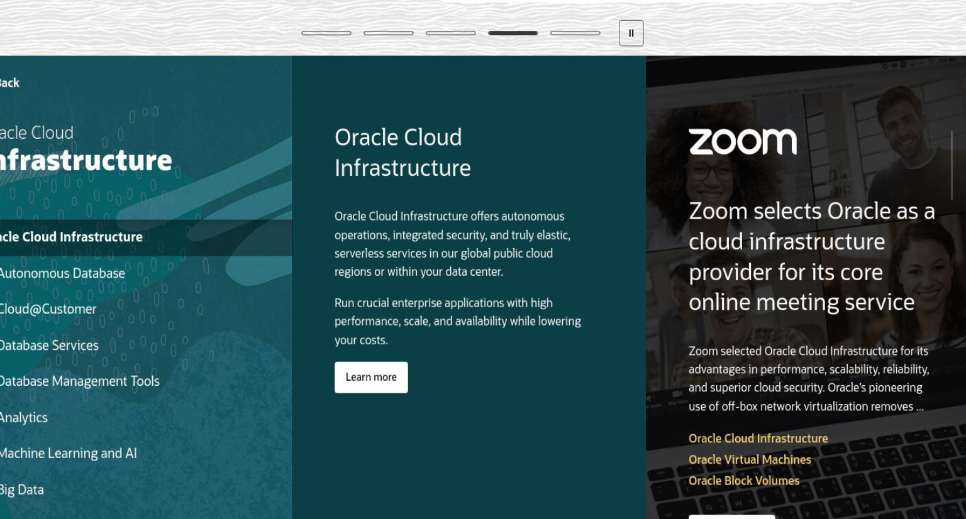The height and width of the screenshot is (519, 966).
Task: Follow the Oracle Block Volumes link
Action: (x=744, y=481)
